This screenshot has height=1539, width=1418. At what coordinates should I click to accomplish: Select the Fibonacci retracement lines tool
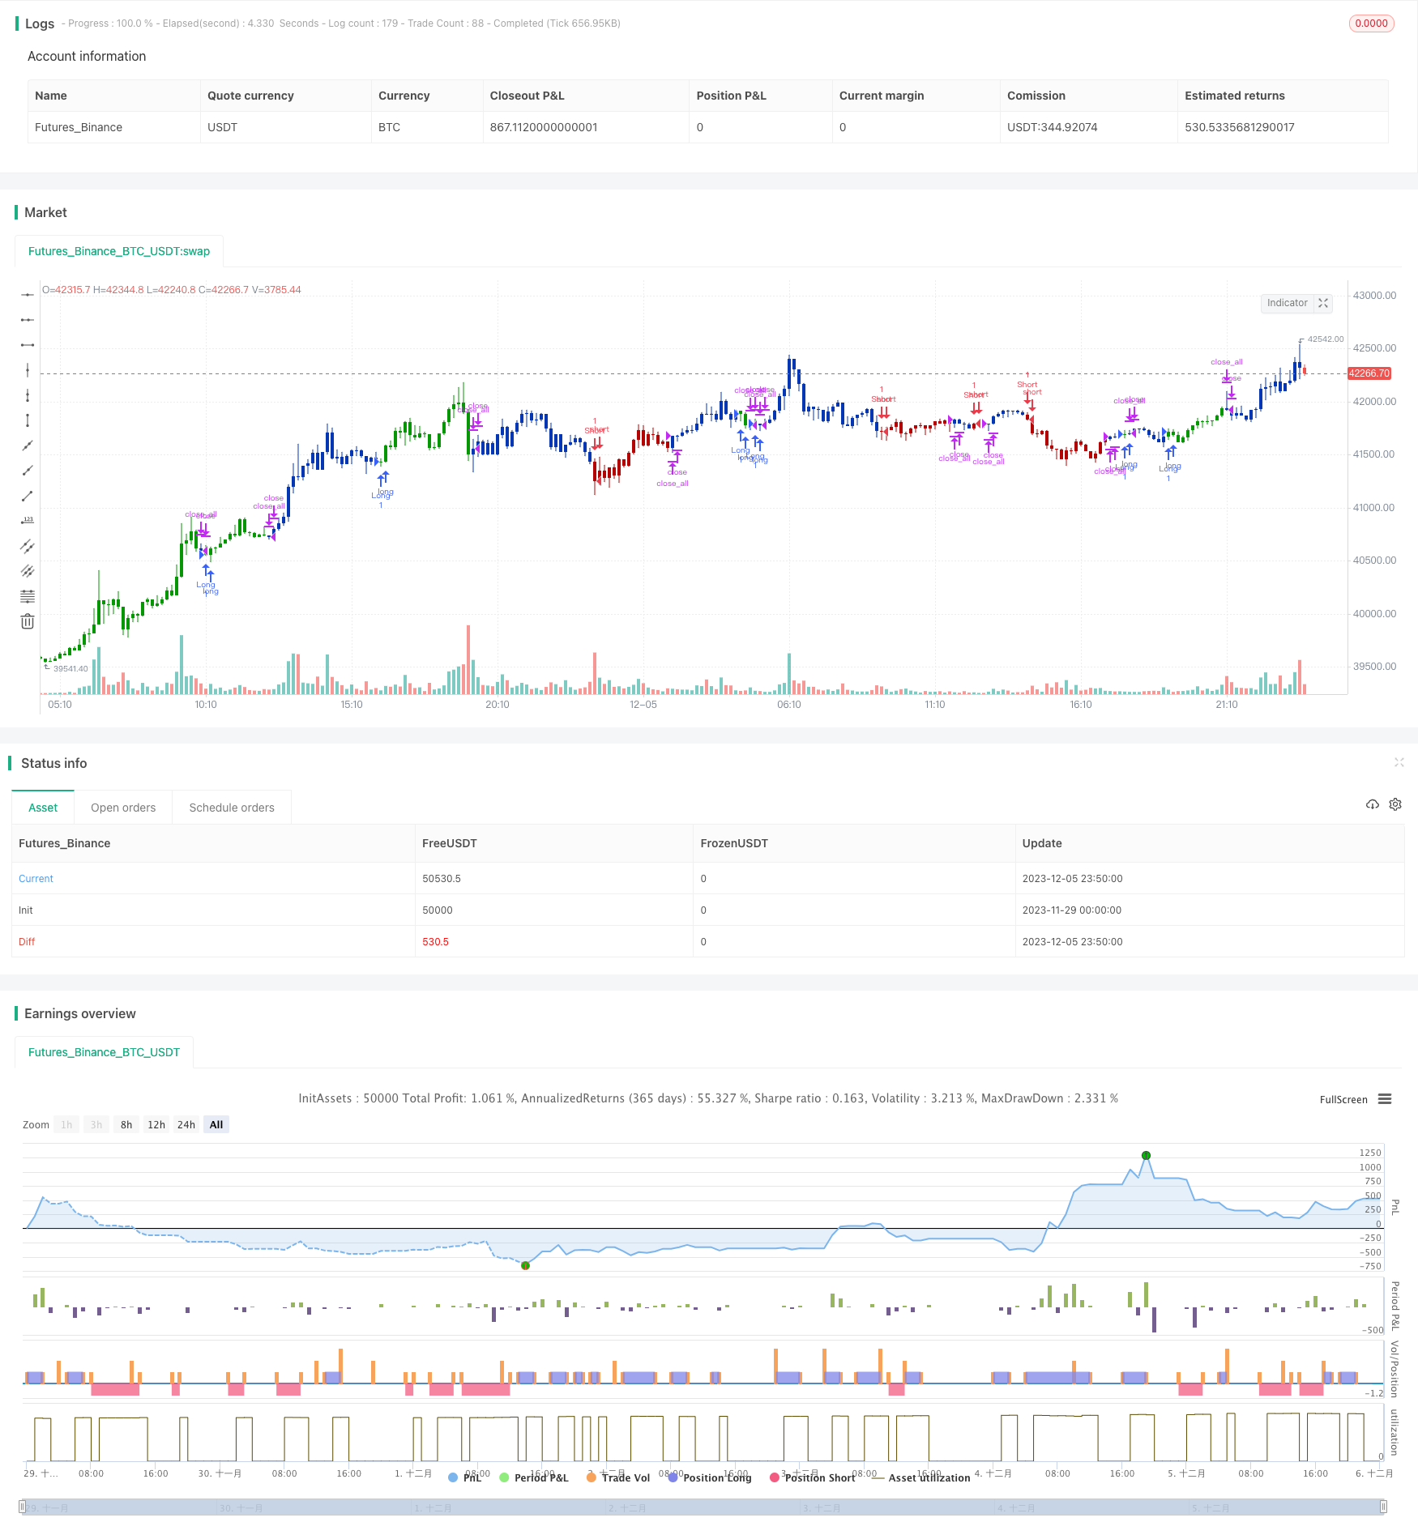[x=28, y=596]
